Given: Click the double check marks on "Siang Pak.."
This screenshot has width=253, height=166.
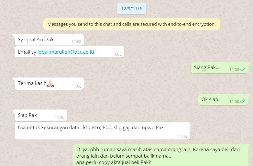Looking at the screenshot, I should 243,69.
